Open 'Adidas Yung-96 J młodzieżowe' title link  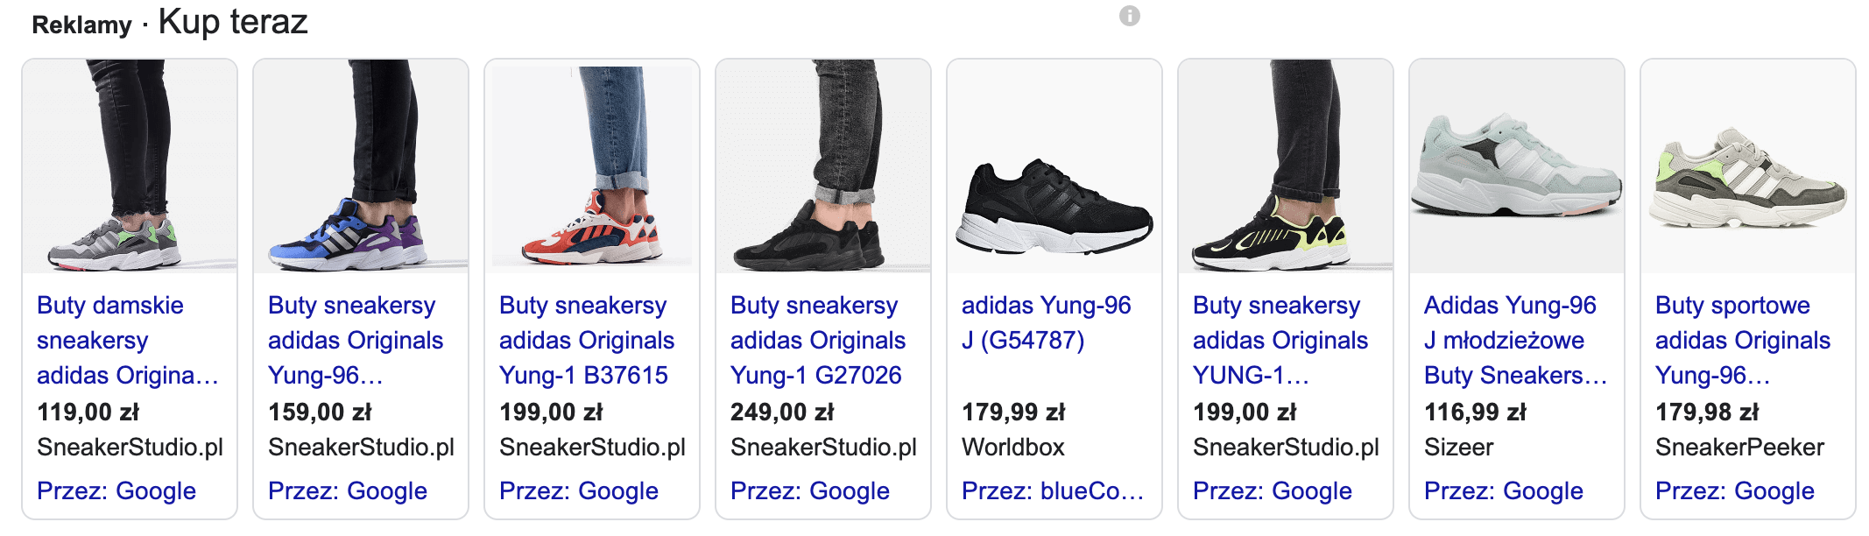[x=1510, y=341]
